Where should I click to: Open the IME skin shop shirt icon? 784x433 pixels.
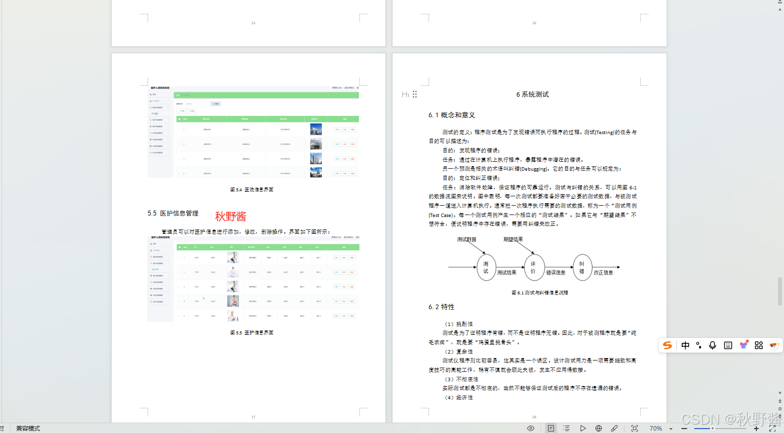[x=744, y=345]
